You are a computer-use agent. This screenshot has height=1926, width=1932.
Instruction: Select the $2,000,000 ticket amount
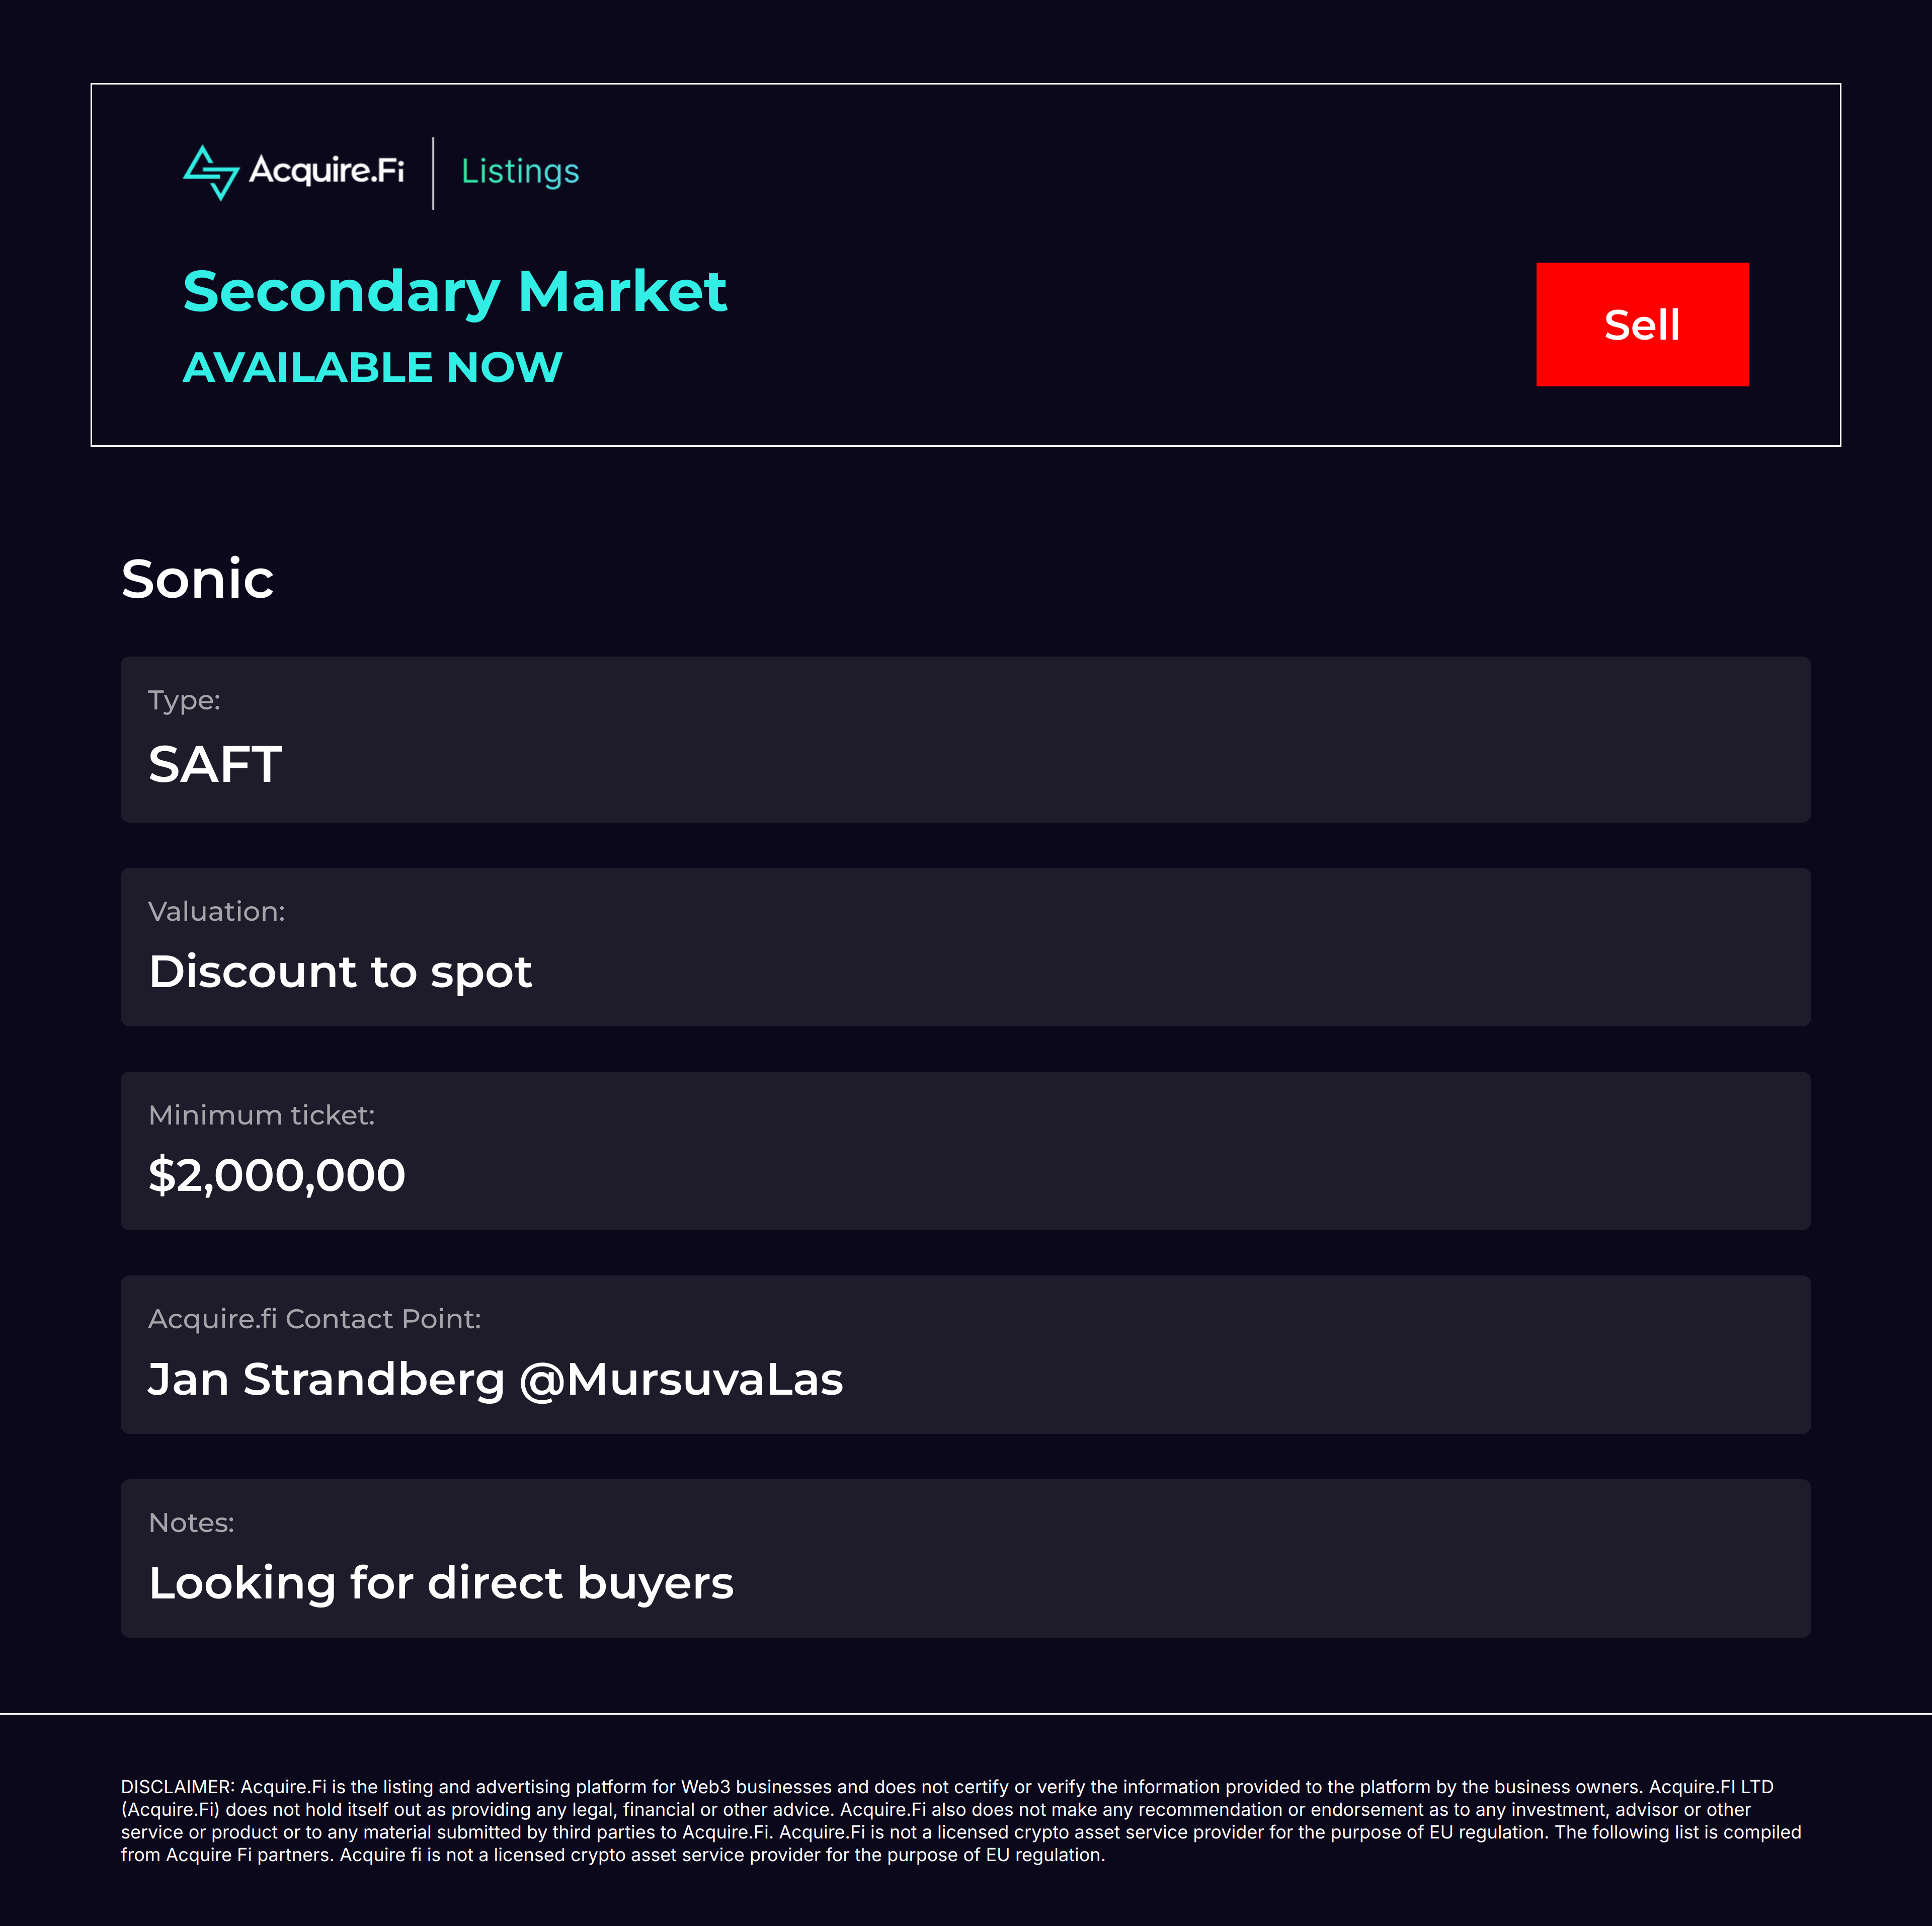pyautogui.click(x=277, y=1175)
